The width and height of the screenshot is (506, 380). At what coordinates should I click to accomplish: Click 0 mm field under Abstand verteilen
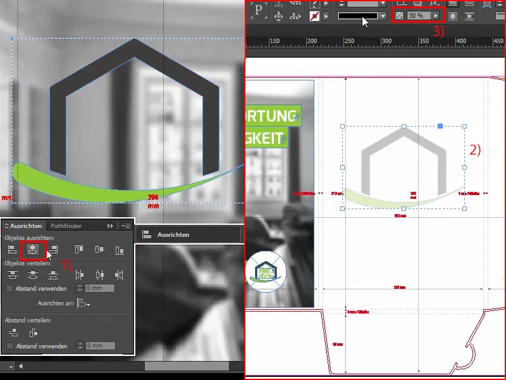tap(101, 346)
